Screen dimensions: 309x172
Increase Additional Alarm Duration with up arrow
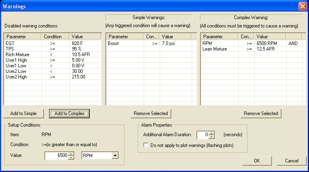[x=212, y=133]
